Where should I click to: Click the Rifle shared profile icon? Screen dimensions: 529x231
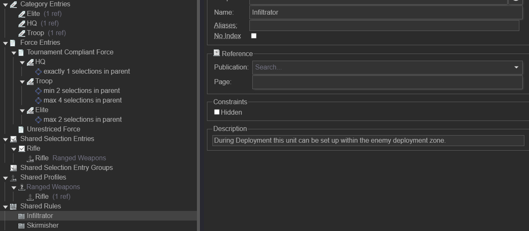pos(30,197)
